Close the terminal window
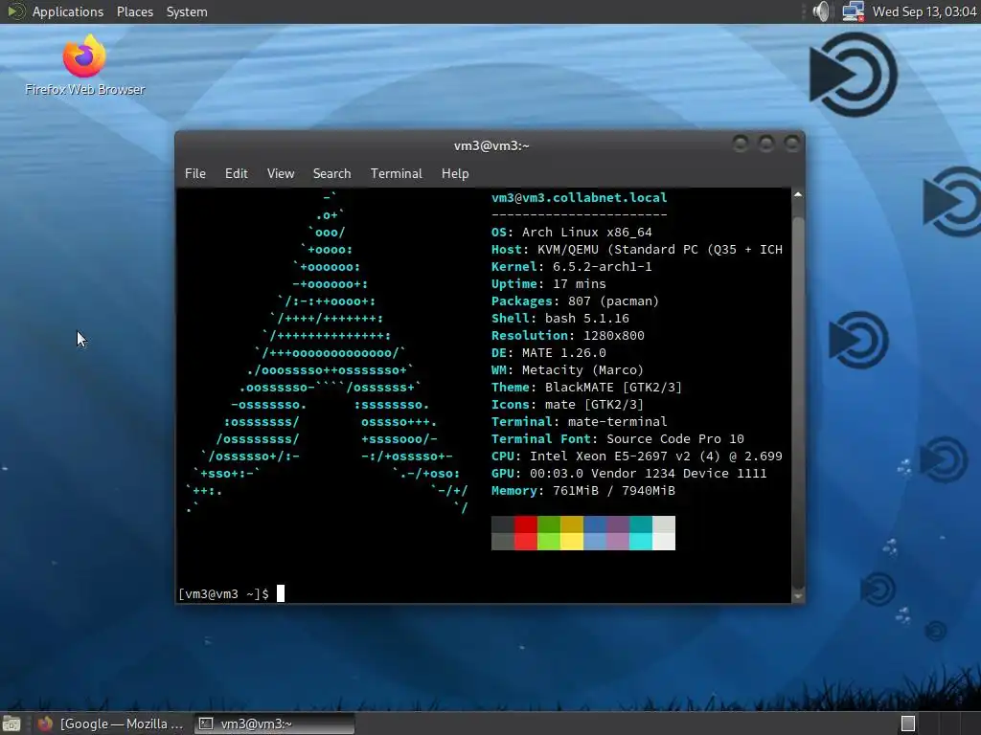Viewport: 981px width, 735px height. point(792,145)
